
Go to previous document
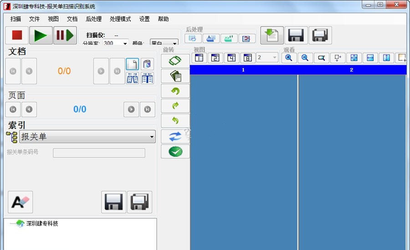(x=29, y=71)
